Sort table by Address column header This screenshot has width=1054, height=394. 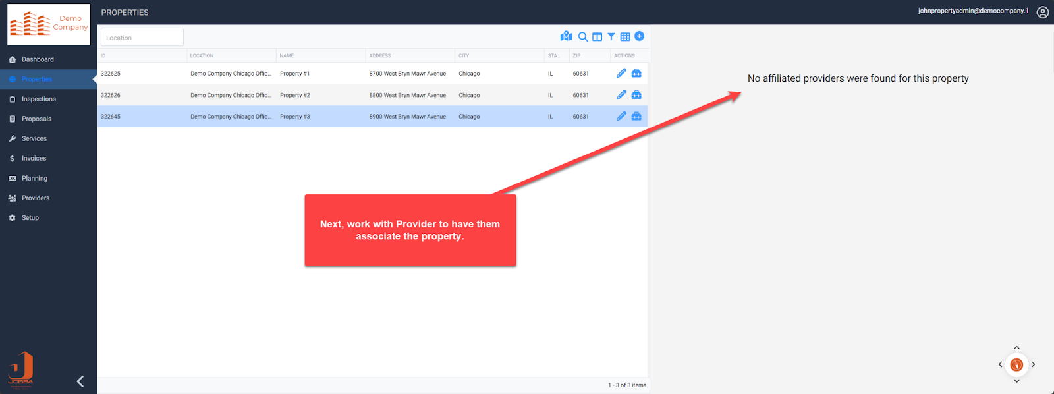pos(380,55)
